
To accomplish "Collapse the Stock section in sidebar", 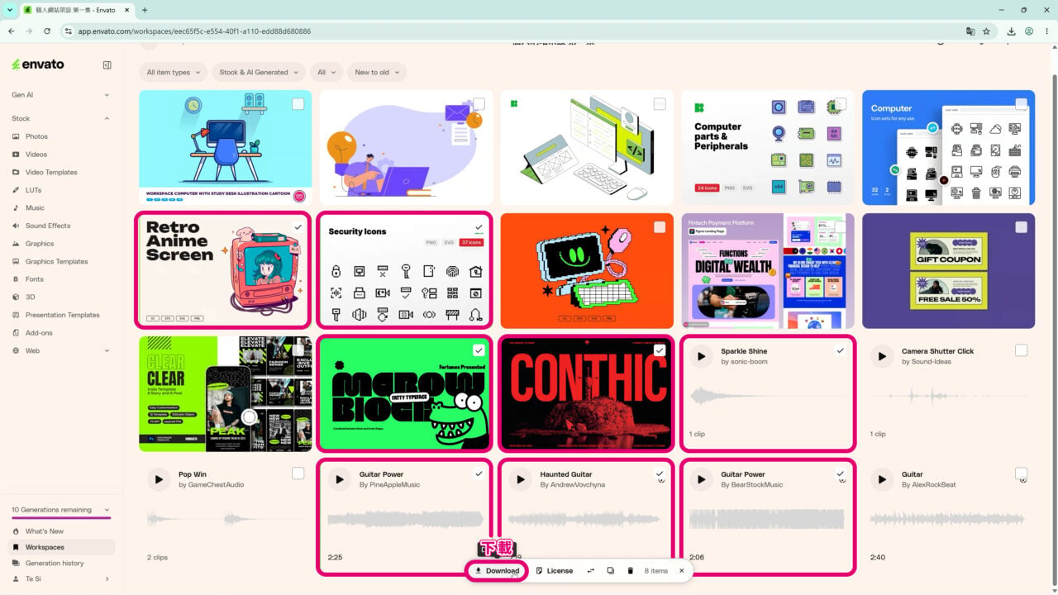I will [x=60, y=119].
